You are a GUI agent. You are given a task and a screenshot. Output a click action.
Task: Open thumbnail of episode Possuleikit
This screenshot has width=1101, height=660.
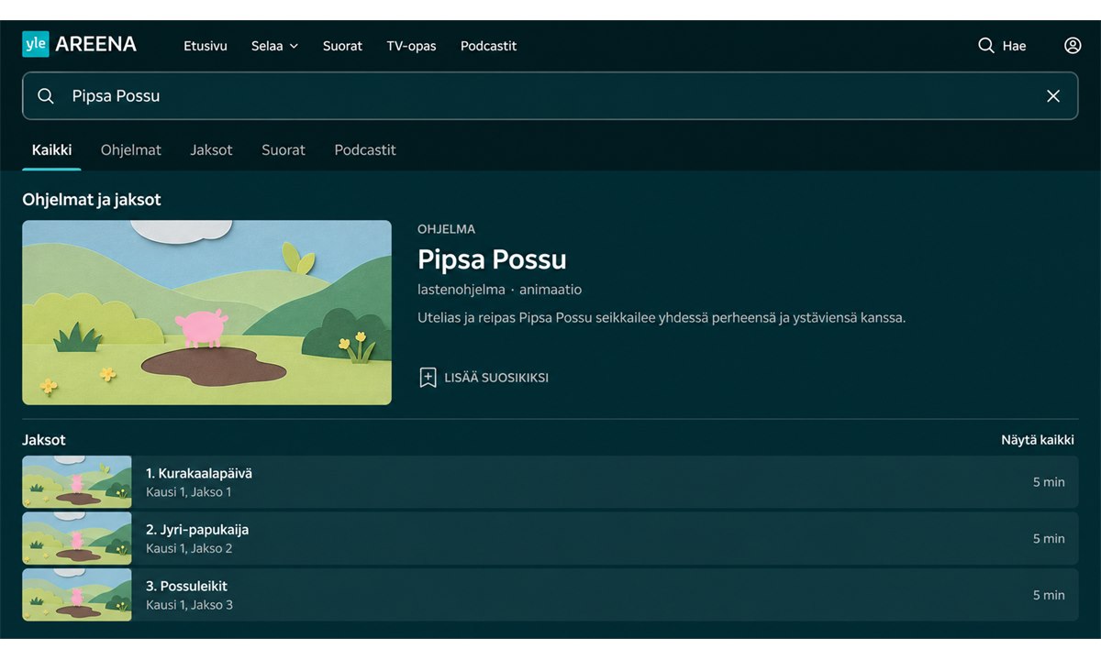point(77,595)
